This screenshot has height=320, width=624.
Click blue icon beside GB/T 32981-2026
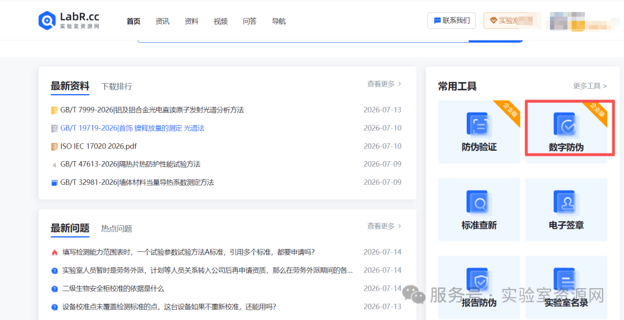(54, 183)
